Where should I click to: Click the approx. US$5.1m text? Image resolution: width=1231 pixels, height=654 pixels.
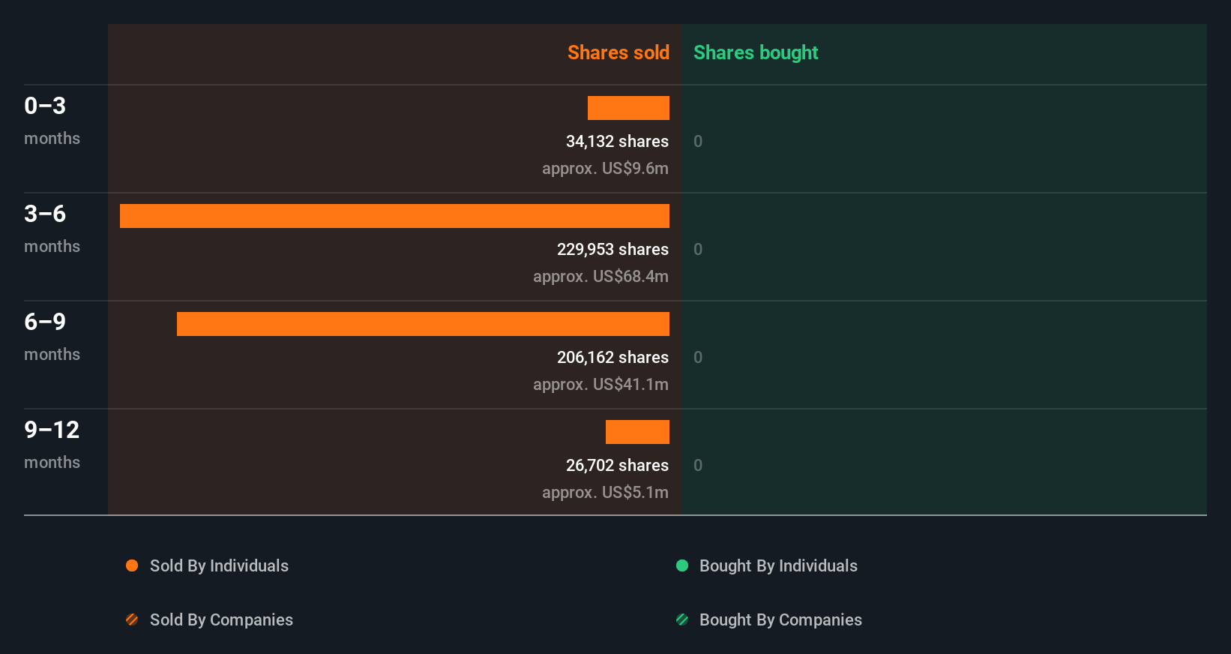click(605, 493)
